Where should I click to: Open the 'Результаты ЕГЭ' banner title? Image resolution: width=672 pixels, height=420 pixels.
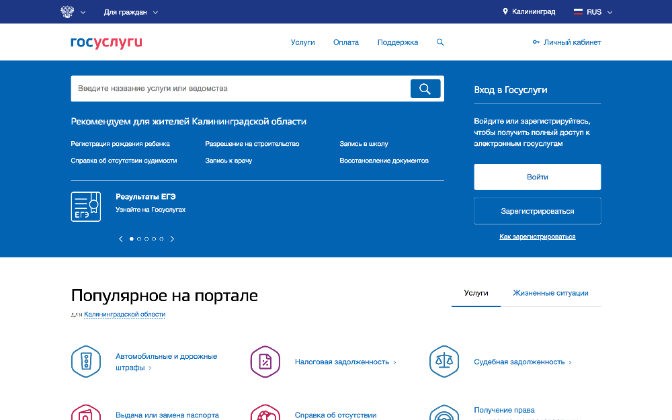coord(146,197)
